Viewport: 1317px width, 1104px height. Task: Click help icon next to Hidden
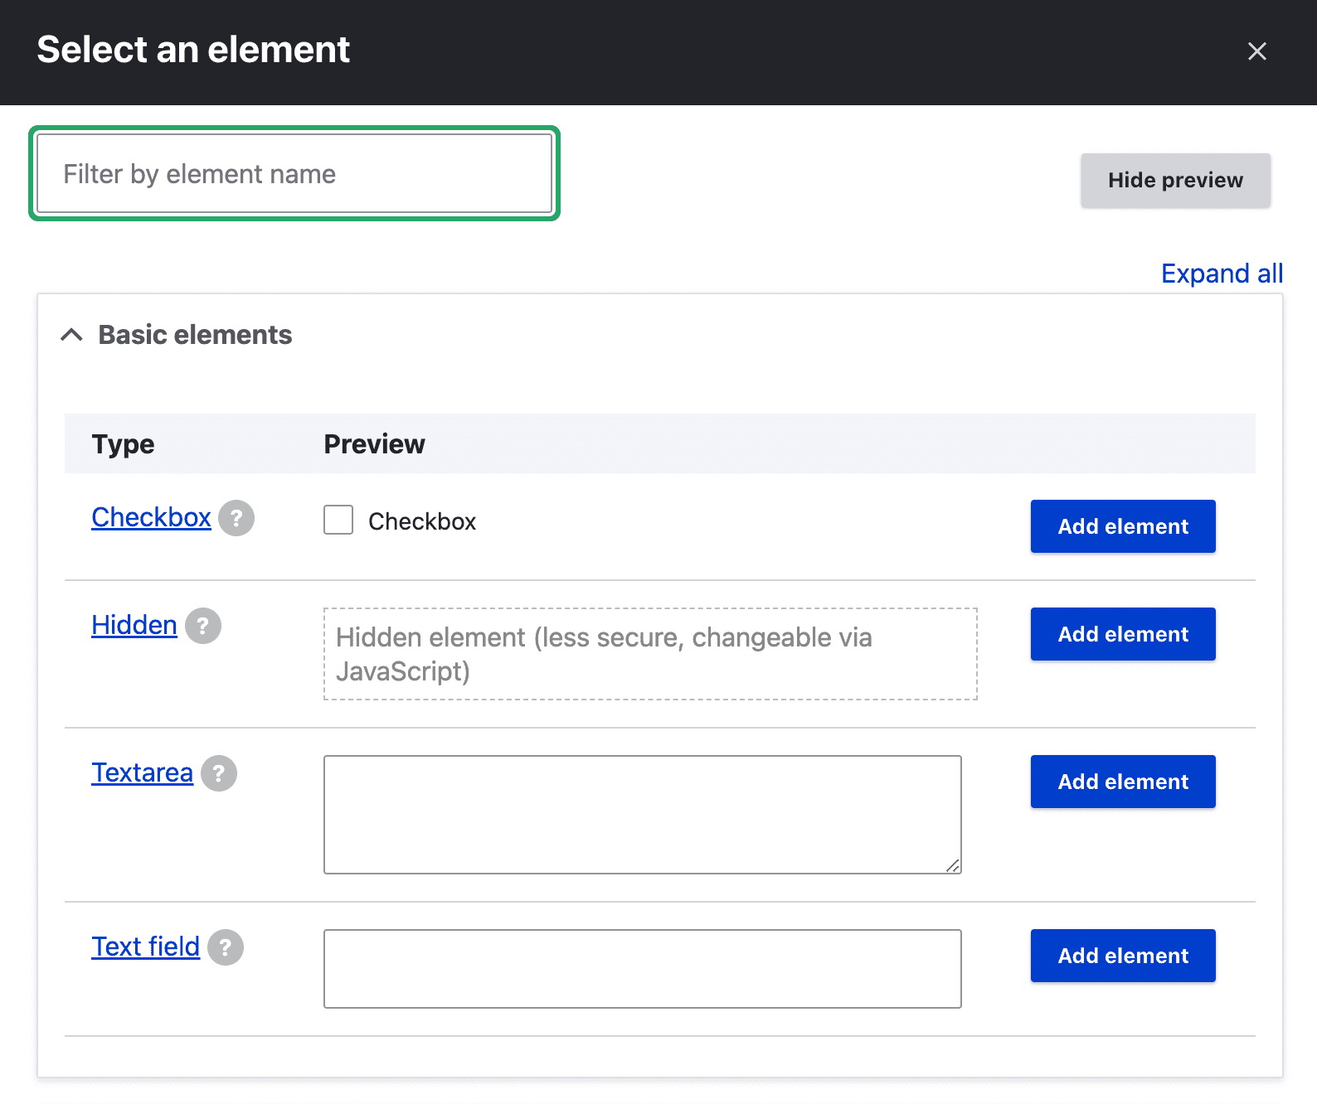point(203,626)
